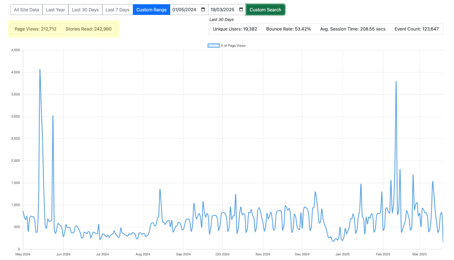
Task: Select the Unique Users: 19,382 metric
Action: [x=235, y=29]
